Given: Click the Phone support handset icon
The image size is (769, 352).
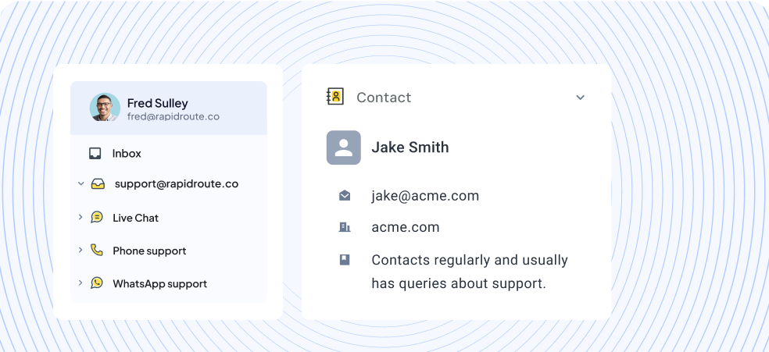Looking at the screenshot, I should (x=97, y=251).
